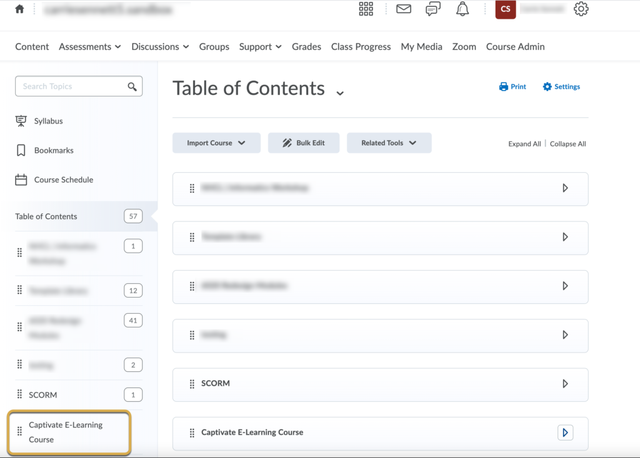The height and width of the screenshot is (458, 640).
Task: Grab the drag handle on the SCORM module card
Action: (192, 384)
